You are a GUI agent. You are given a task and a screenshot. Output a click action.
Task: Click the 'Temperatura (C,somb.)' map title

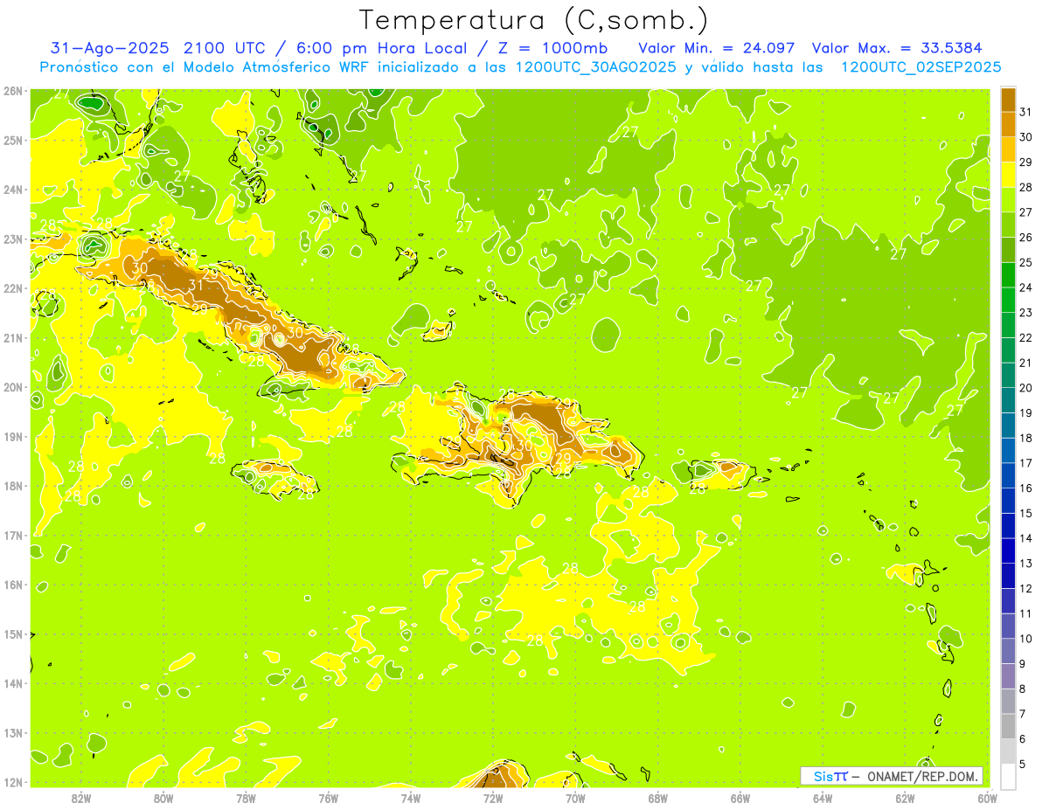pos(533,20)
